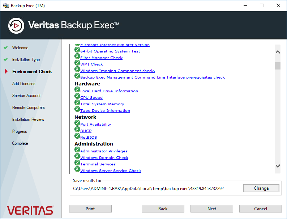Click green check icon beside Filter Manager Check

[x=77, y=56]
